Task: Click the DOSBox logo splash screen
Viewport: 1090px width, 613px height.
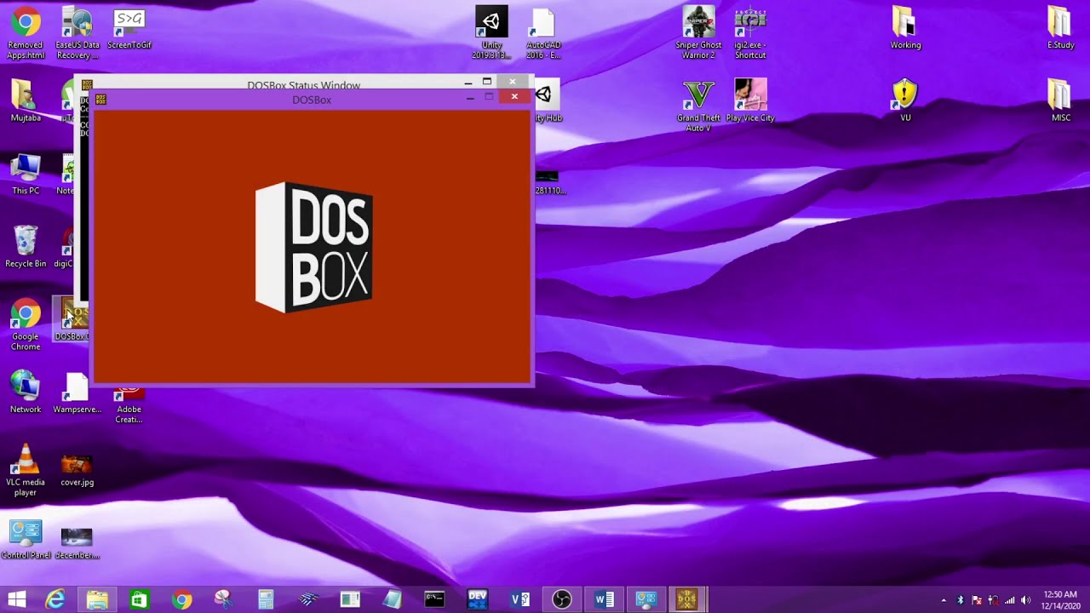Action: tap(314, 247)
